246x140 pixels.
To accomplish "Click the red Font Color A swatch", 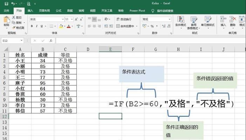I will coord(69,26).
